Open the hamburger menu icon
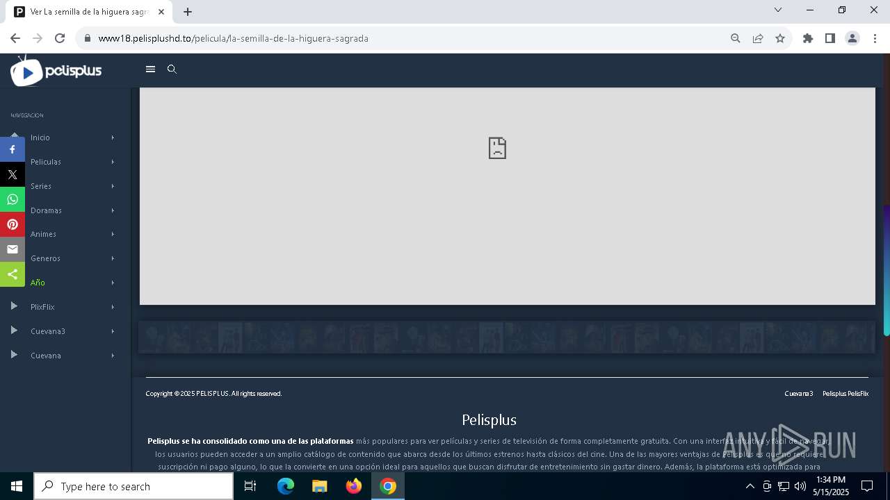 (x=150, y=69)
